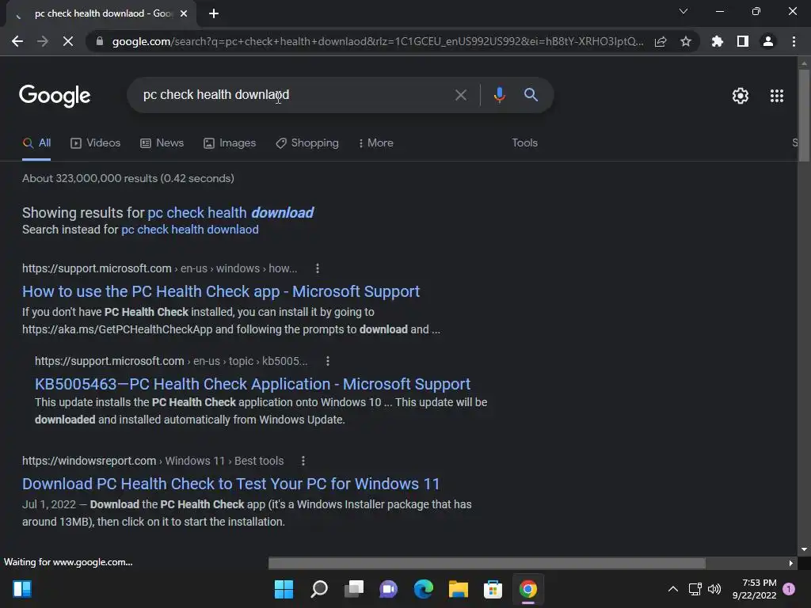Open options for support.microsoft.com how result
This screenshot has width=811, height=608.
click(x=318, y=268)
